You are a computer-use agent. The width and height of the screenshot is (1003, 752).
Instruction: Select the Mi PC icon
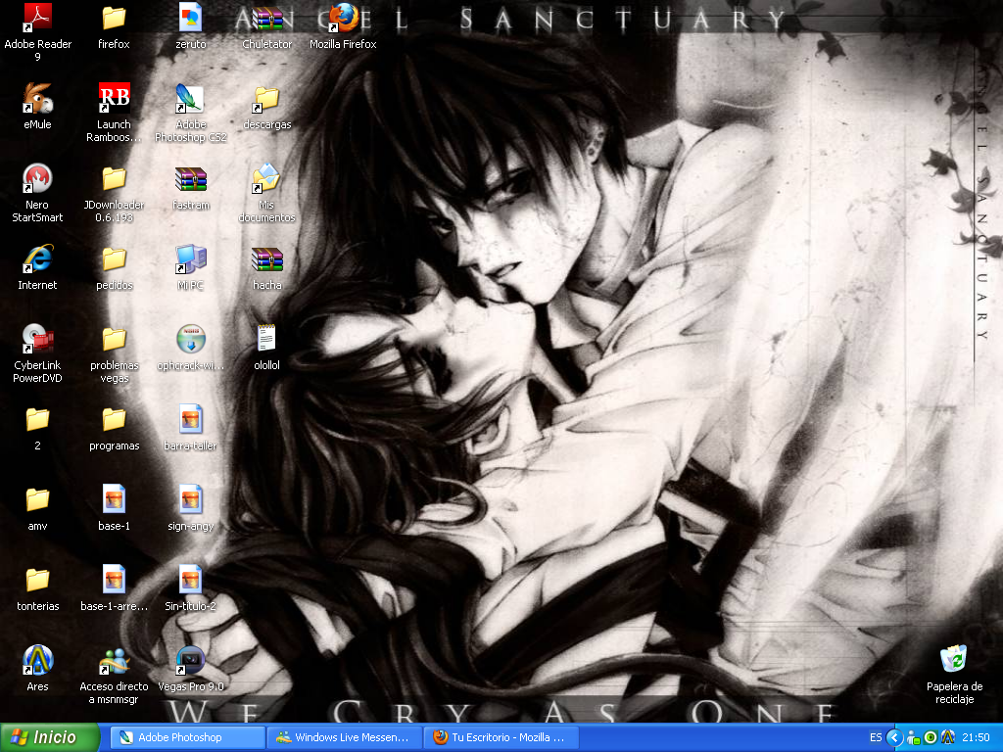[x=191, y=258]
